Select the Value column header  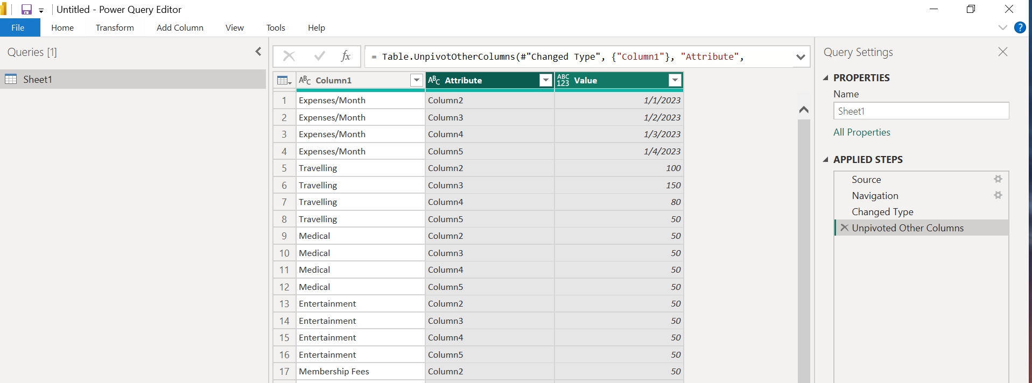585,80
